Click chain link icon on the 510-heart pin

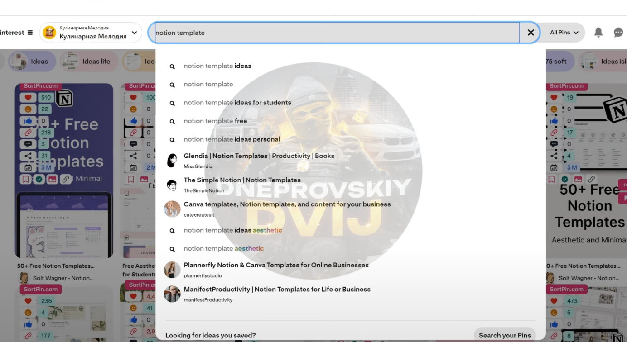pyautogui.click(x=66, y=179)
